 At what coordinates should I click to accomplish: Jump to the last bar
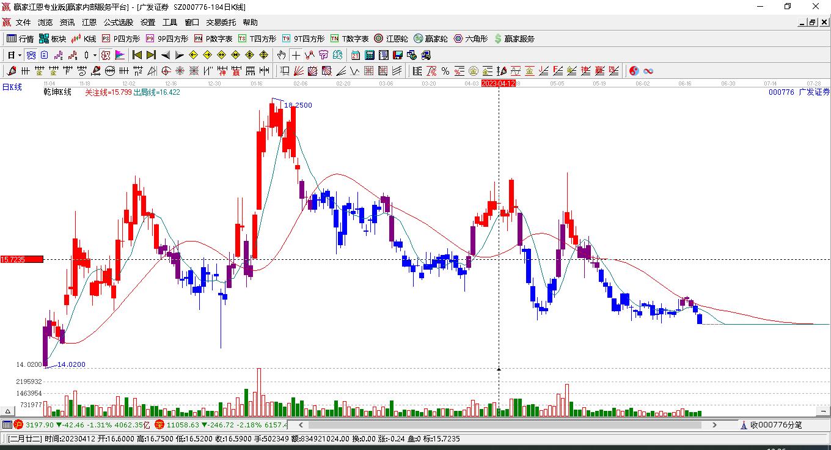[151, 55]
